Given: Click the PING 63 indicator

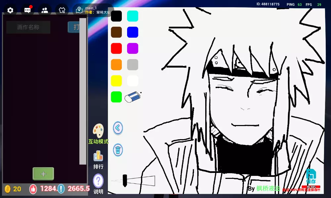Looking at the screenshot, I should [x=294, y=4].
